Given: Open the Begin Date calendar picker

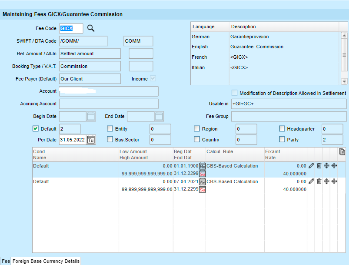Looking at the screenshot, I should coord(91,116).
